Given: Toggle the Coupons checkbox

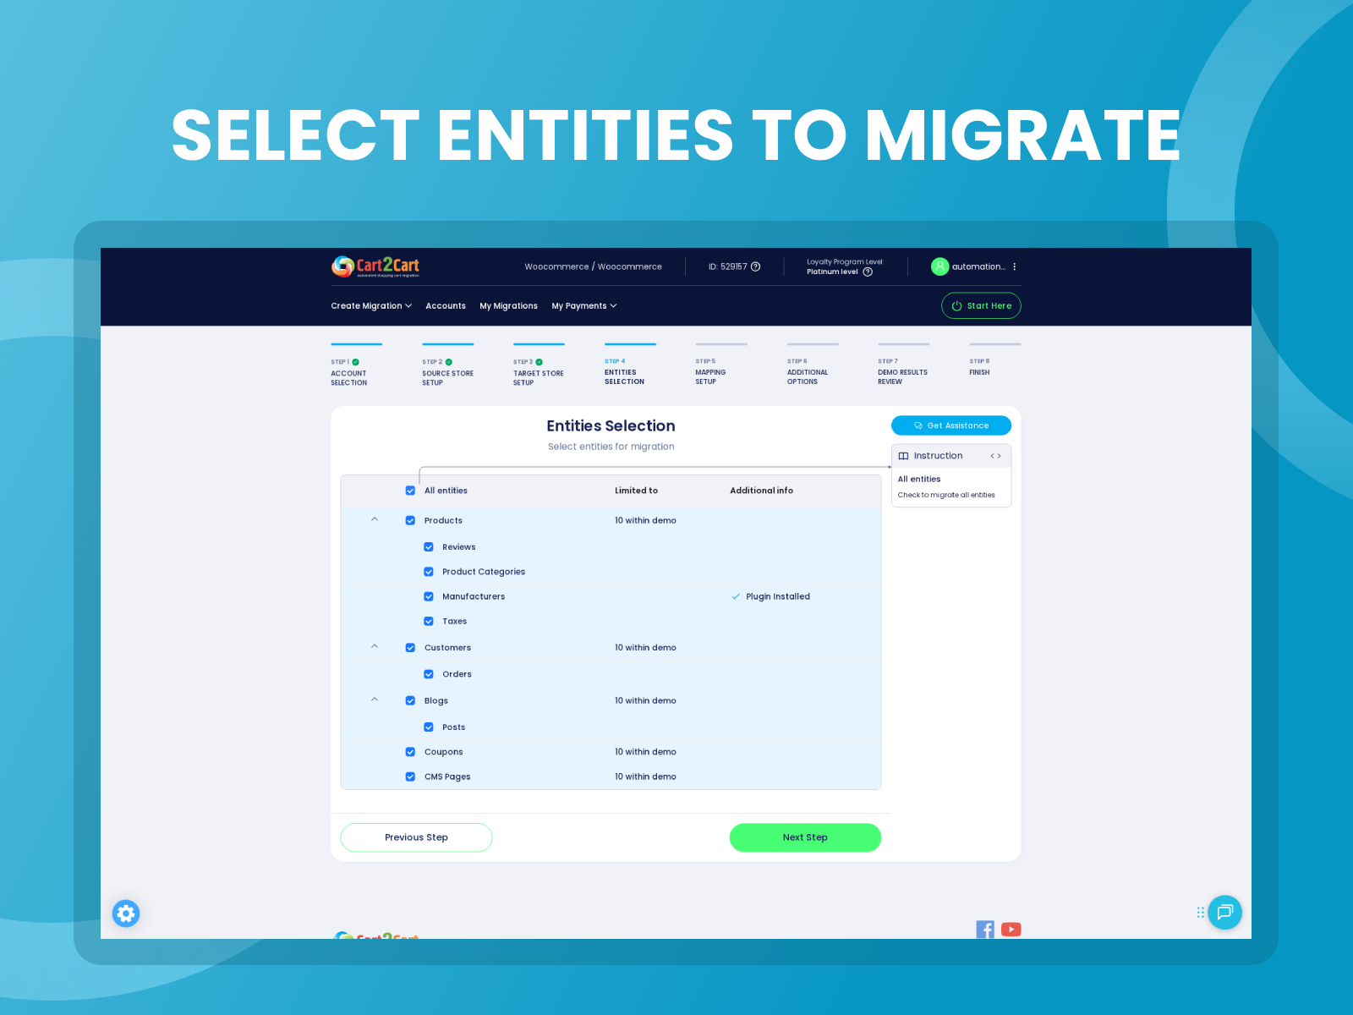Looking at the screenshot, I should pyautogui.click(x=410, y=752).
